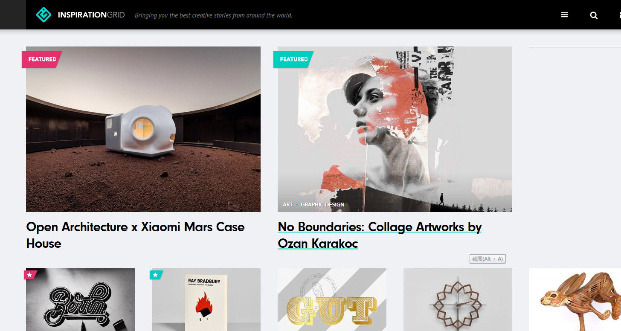
Task: Open the Open Architecture x Xiaomi Mars Case House title
Action: pyautogui.click(x=135, y=235)
